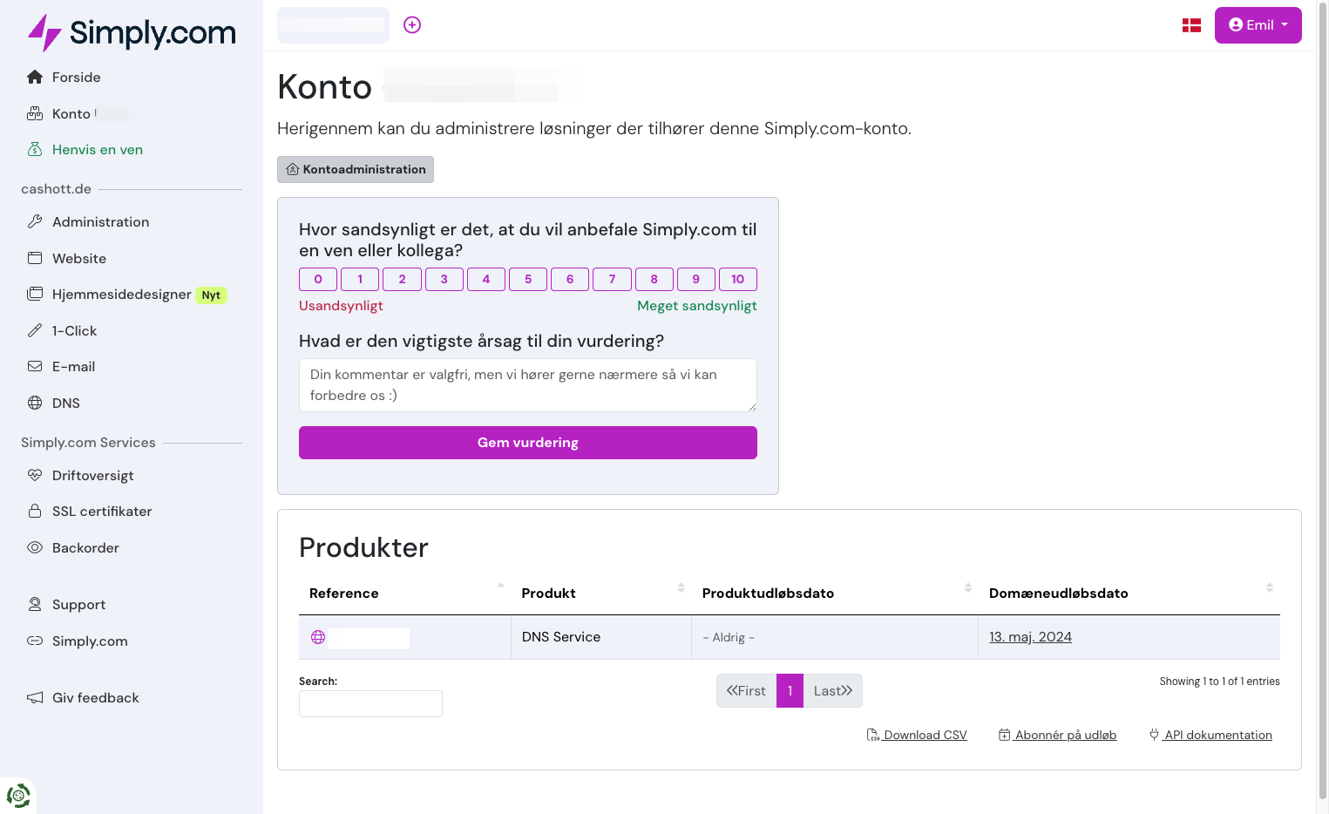Sort table by Domæneudløbsdato column

point(1129,594)
